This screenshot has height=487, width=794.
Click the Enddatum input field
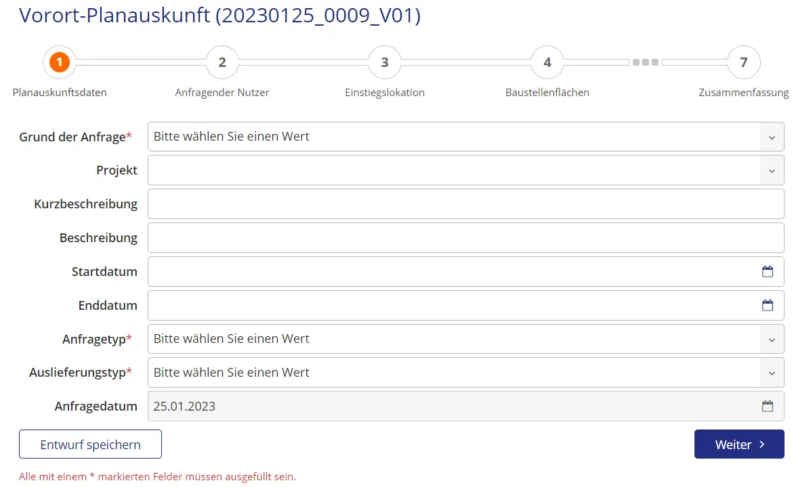tap(406, 305)
